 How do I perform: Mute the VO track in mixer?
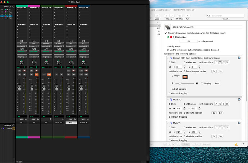click(x=24, y=74)
